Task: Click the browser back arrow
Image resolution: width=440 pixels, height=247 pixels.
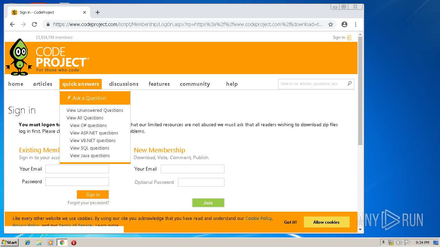Action: pos(12,24)
